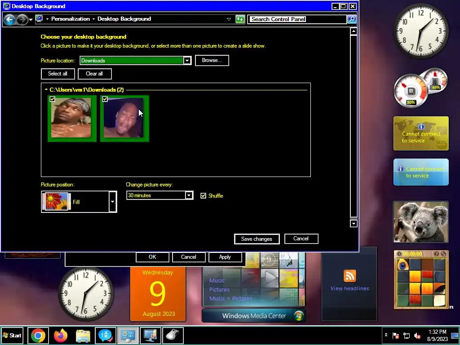Disable the Shuffle checkbox
This screenshot has width=460, height=345.
[203, 196]
